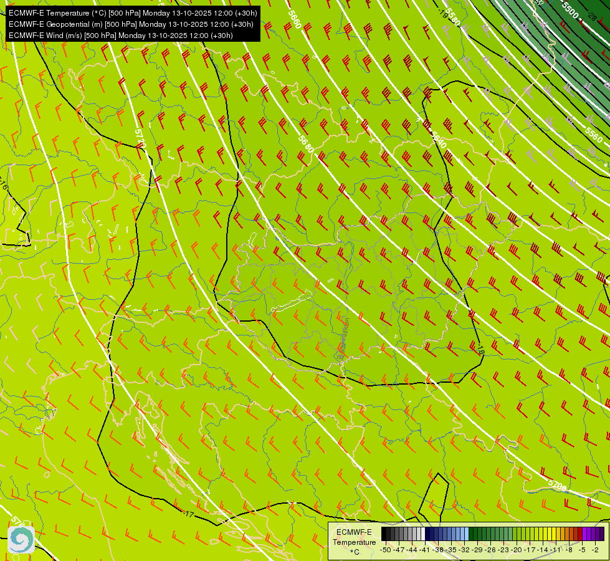The width and height of the screenshot is (610, 561).
Task: Click the -47 legend value
Action: [399, 550]
